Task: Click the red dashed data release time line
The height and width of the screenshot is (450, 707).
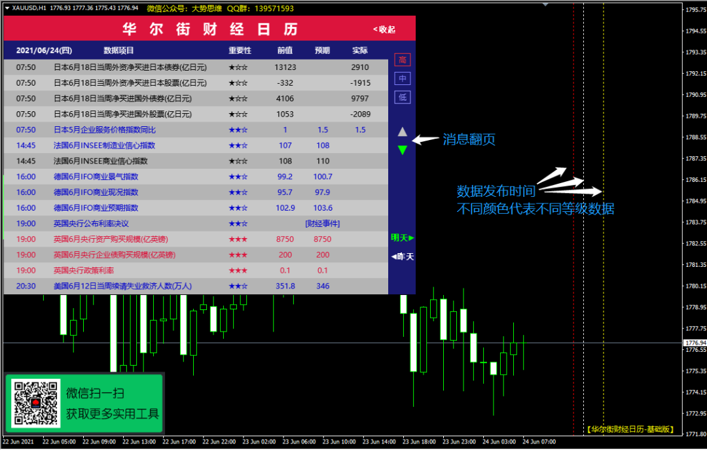Action: [x=573, y=262]
